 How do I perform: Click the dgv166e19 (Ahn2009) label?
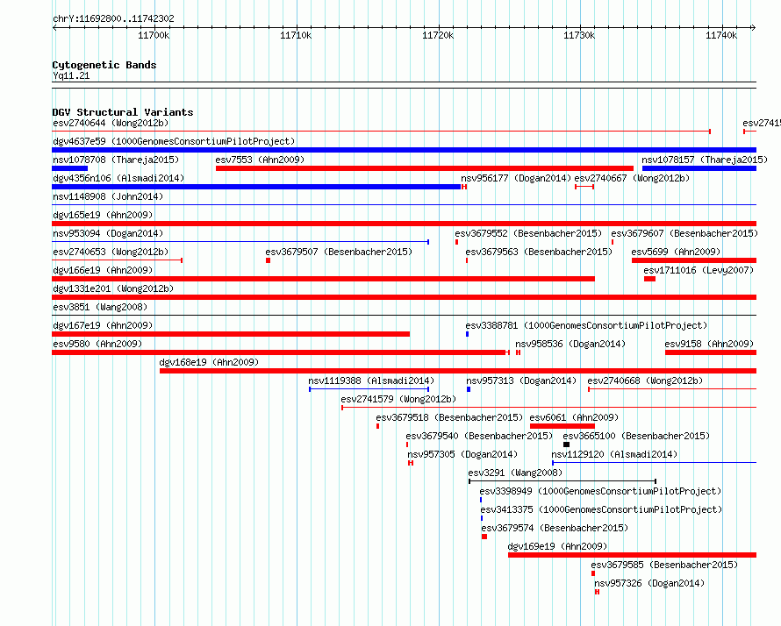click(x=103, y=270)
